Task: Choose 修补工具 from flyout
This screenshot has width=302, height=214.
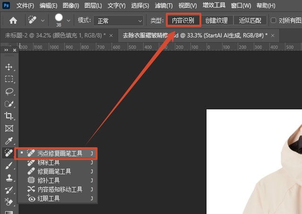Action: (58, 180)
